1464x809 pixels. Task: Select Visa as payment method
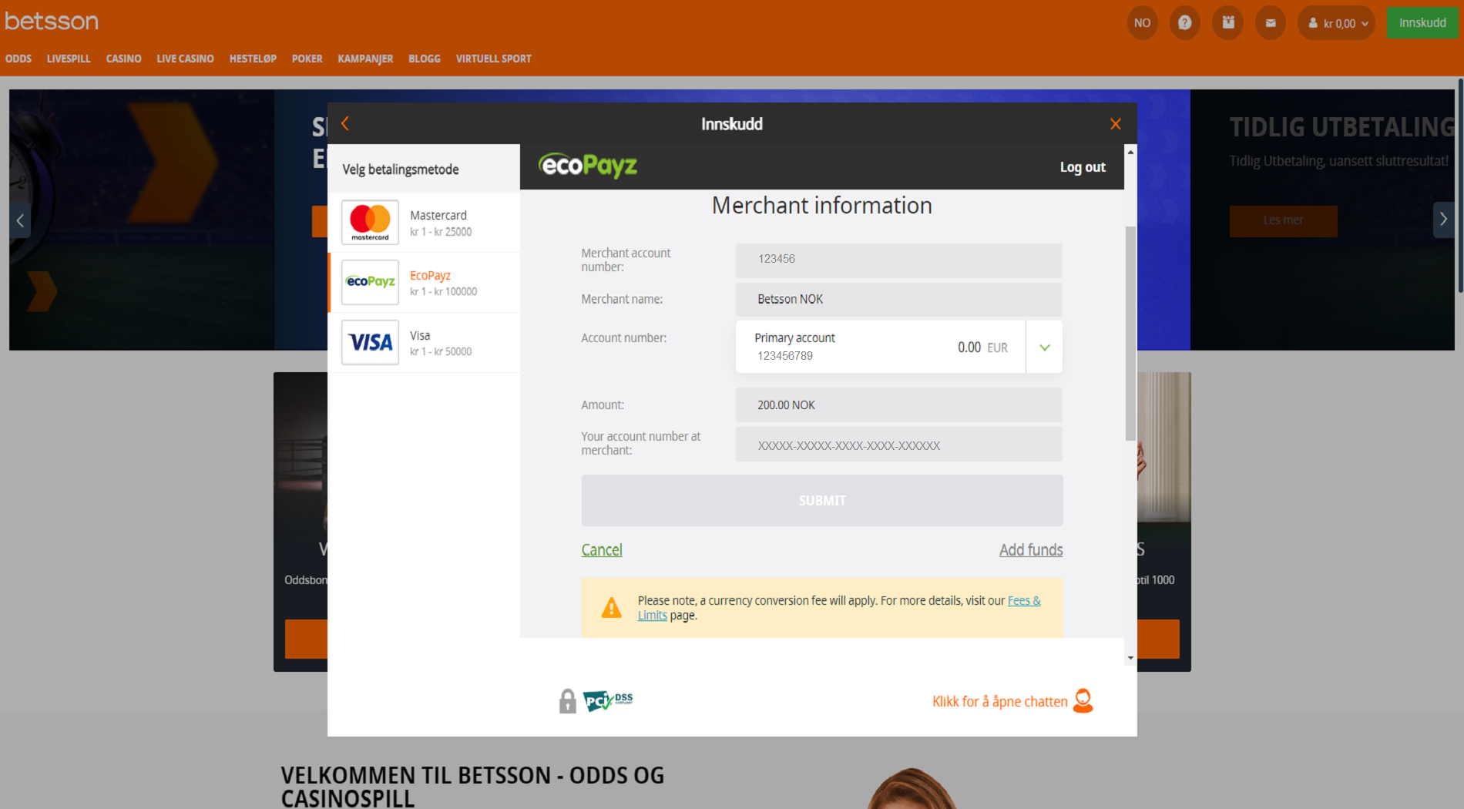coord(424,342)
